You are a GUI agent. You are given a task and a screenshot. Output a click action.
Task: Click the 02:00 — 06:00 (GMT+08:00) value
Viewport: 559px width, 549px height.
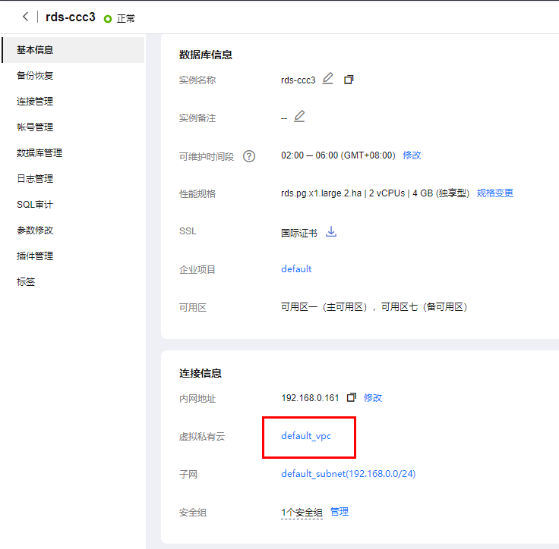[338, 155]
